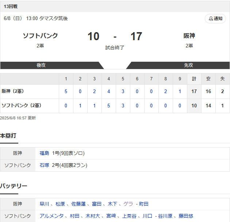Open ソフトバンク 7th inning score 0
This screenshot has height=222, width=230.
pyautogui.click(x=151, y=106)
